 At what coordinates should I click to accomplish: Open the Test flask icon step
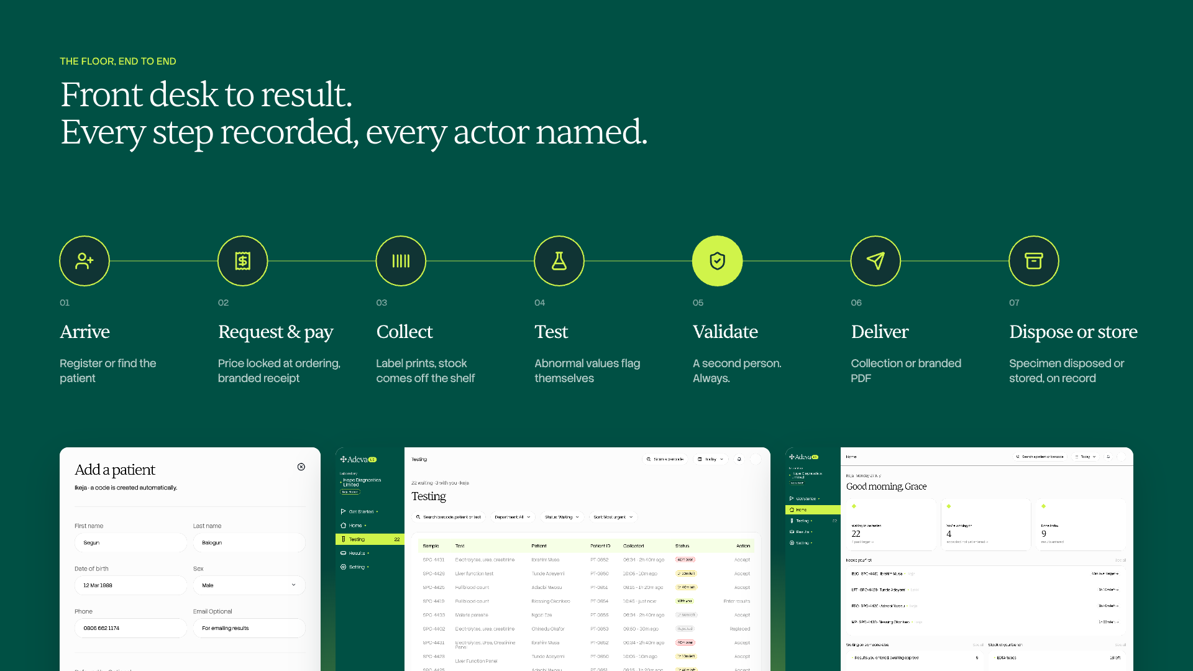point(559,261)
